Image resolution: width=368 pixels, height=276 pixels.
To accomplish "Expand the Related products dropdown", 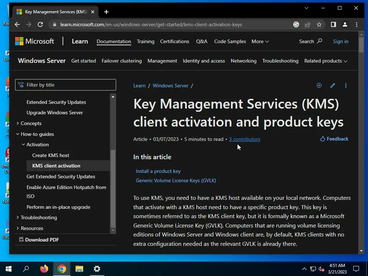I will click(326, 61).
